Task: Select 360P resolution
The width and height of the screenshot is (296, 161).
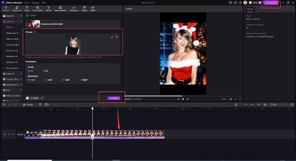Action: click(32, 80)
